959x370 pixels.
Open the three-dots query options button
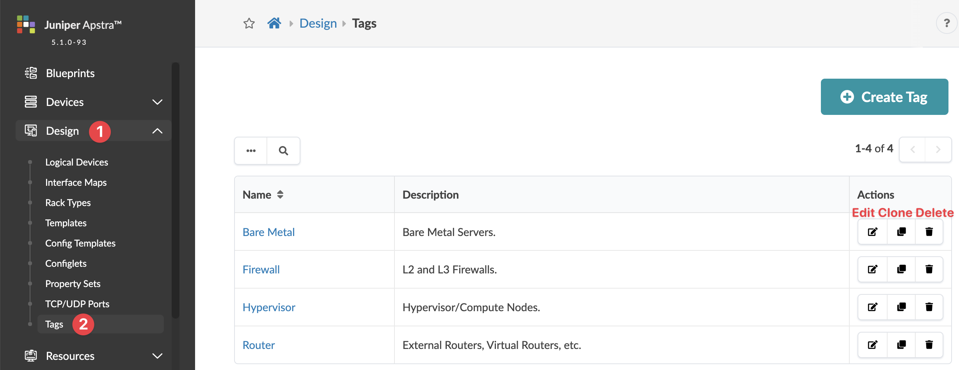[251, 151]
